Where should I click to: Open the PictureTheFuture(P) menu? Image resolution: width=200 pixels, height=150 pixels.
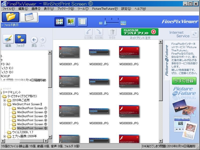(x=105, y=9)
